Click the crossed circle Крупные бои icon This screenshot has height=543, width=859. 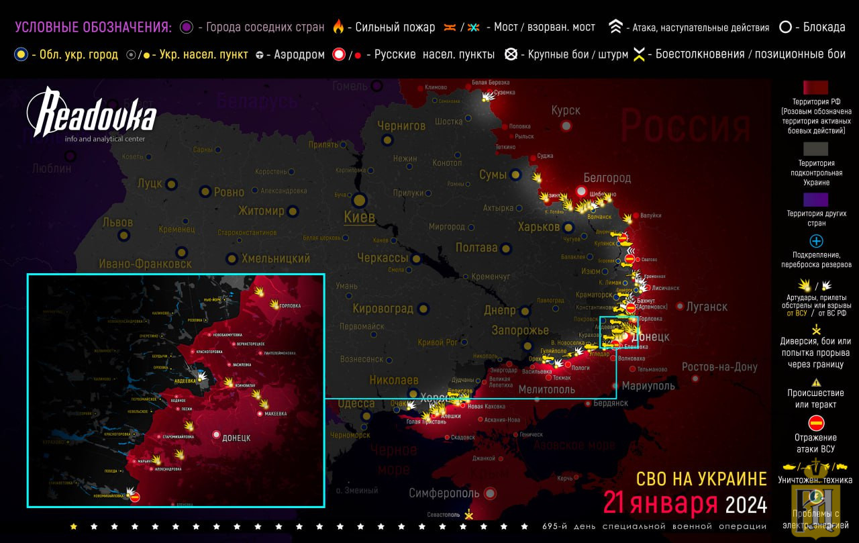511,55
